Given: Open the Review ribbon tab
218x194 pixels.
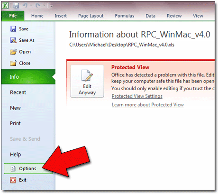Looking at the screenshot, I should [x=174, y=16].
